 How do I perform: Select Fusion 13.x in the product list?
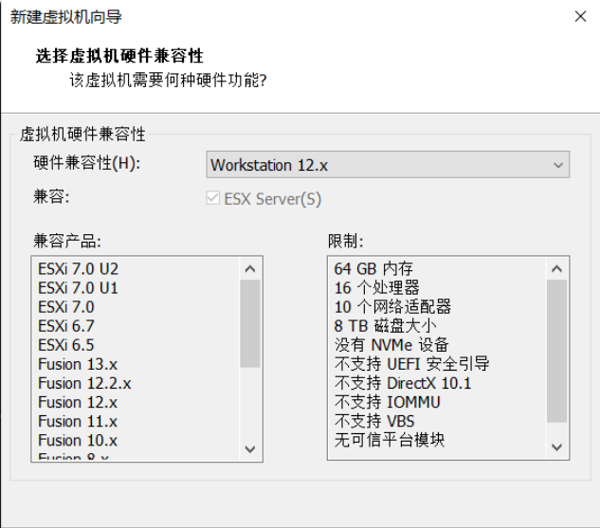(78, 364)
